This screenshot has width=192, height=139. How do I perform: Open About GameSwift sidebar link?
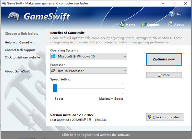click(17, 71)
